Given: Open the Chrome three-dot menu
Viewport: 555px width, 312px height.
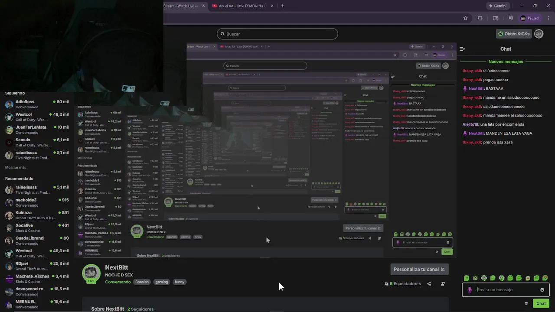Looking at the screenshot, I should pos(549,18).
